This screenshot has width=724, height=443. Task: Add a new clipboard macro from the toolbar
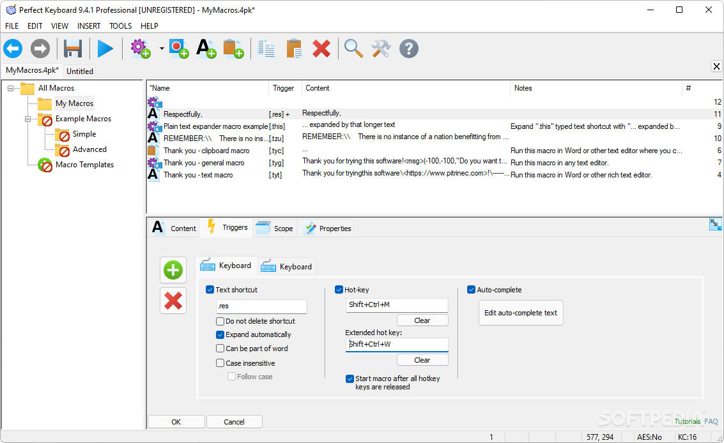[233, 49]
